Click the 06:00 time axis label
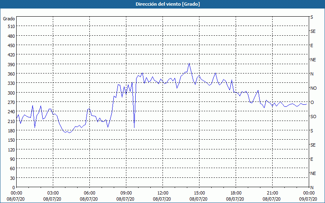Image resolution: width=325 pixels, height=203 pixels. pos(89,193)
